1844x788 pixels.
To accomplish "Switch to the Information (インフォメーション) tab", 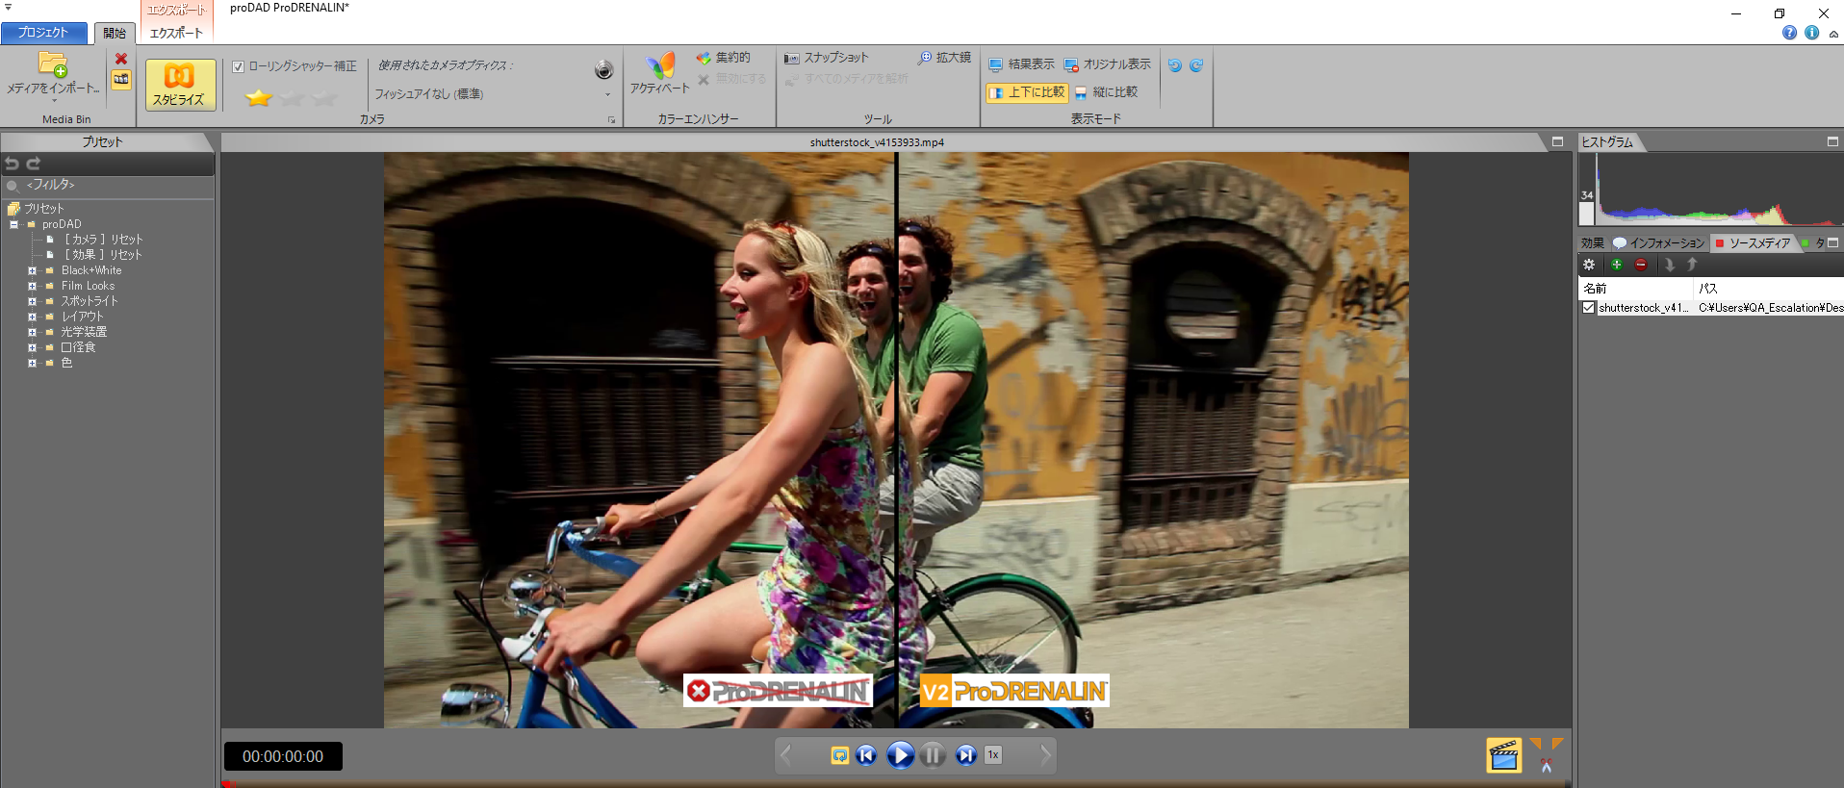I will [1659, 243].
